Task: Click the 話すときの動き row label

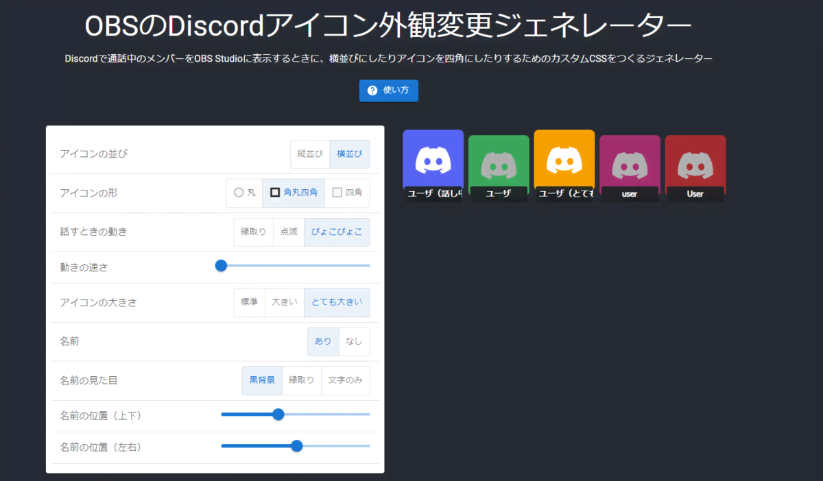Action: point(94,232)
